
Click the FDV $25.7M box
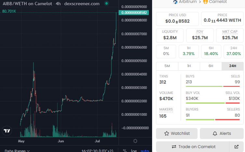200,35
